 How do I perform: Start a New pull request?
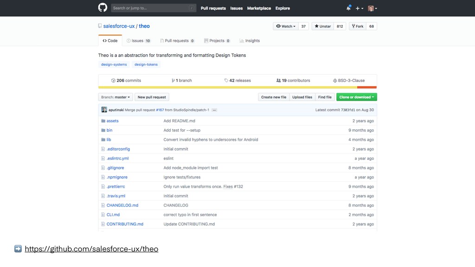(x=152, y=97)
